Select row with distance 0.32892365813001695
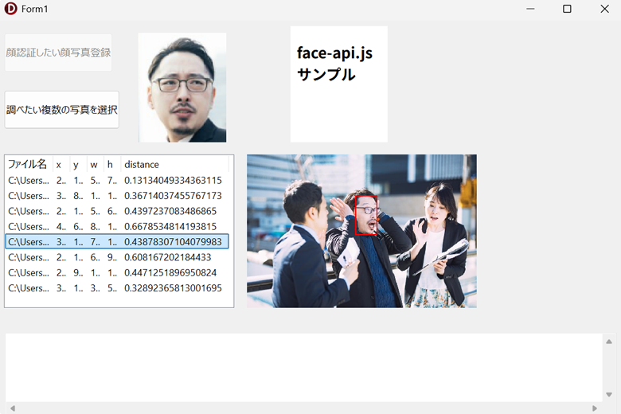621x414 pixels. 117,288
